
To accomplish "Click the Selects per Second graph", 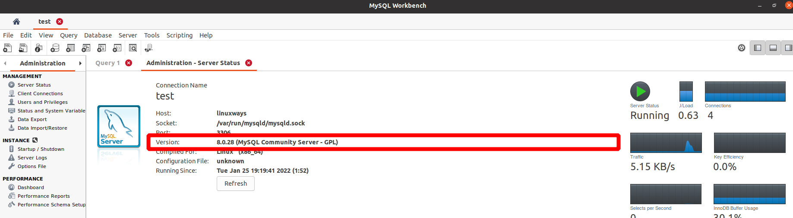I will point(666,194).
